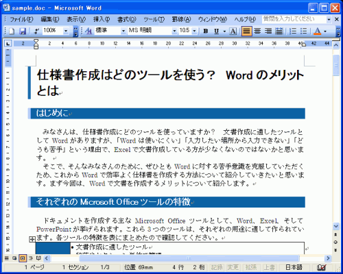The width and height of the screenshot is (343, 274).
Task: Toggle bold formatting
Action: click(x=206, y=31)
